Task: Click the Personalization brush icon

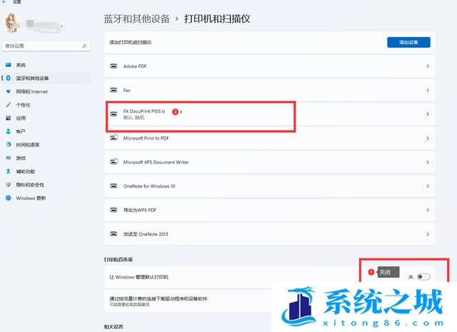Action: click(x=9, y=105)
